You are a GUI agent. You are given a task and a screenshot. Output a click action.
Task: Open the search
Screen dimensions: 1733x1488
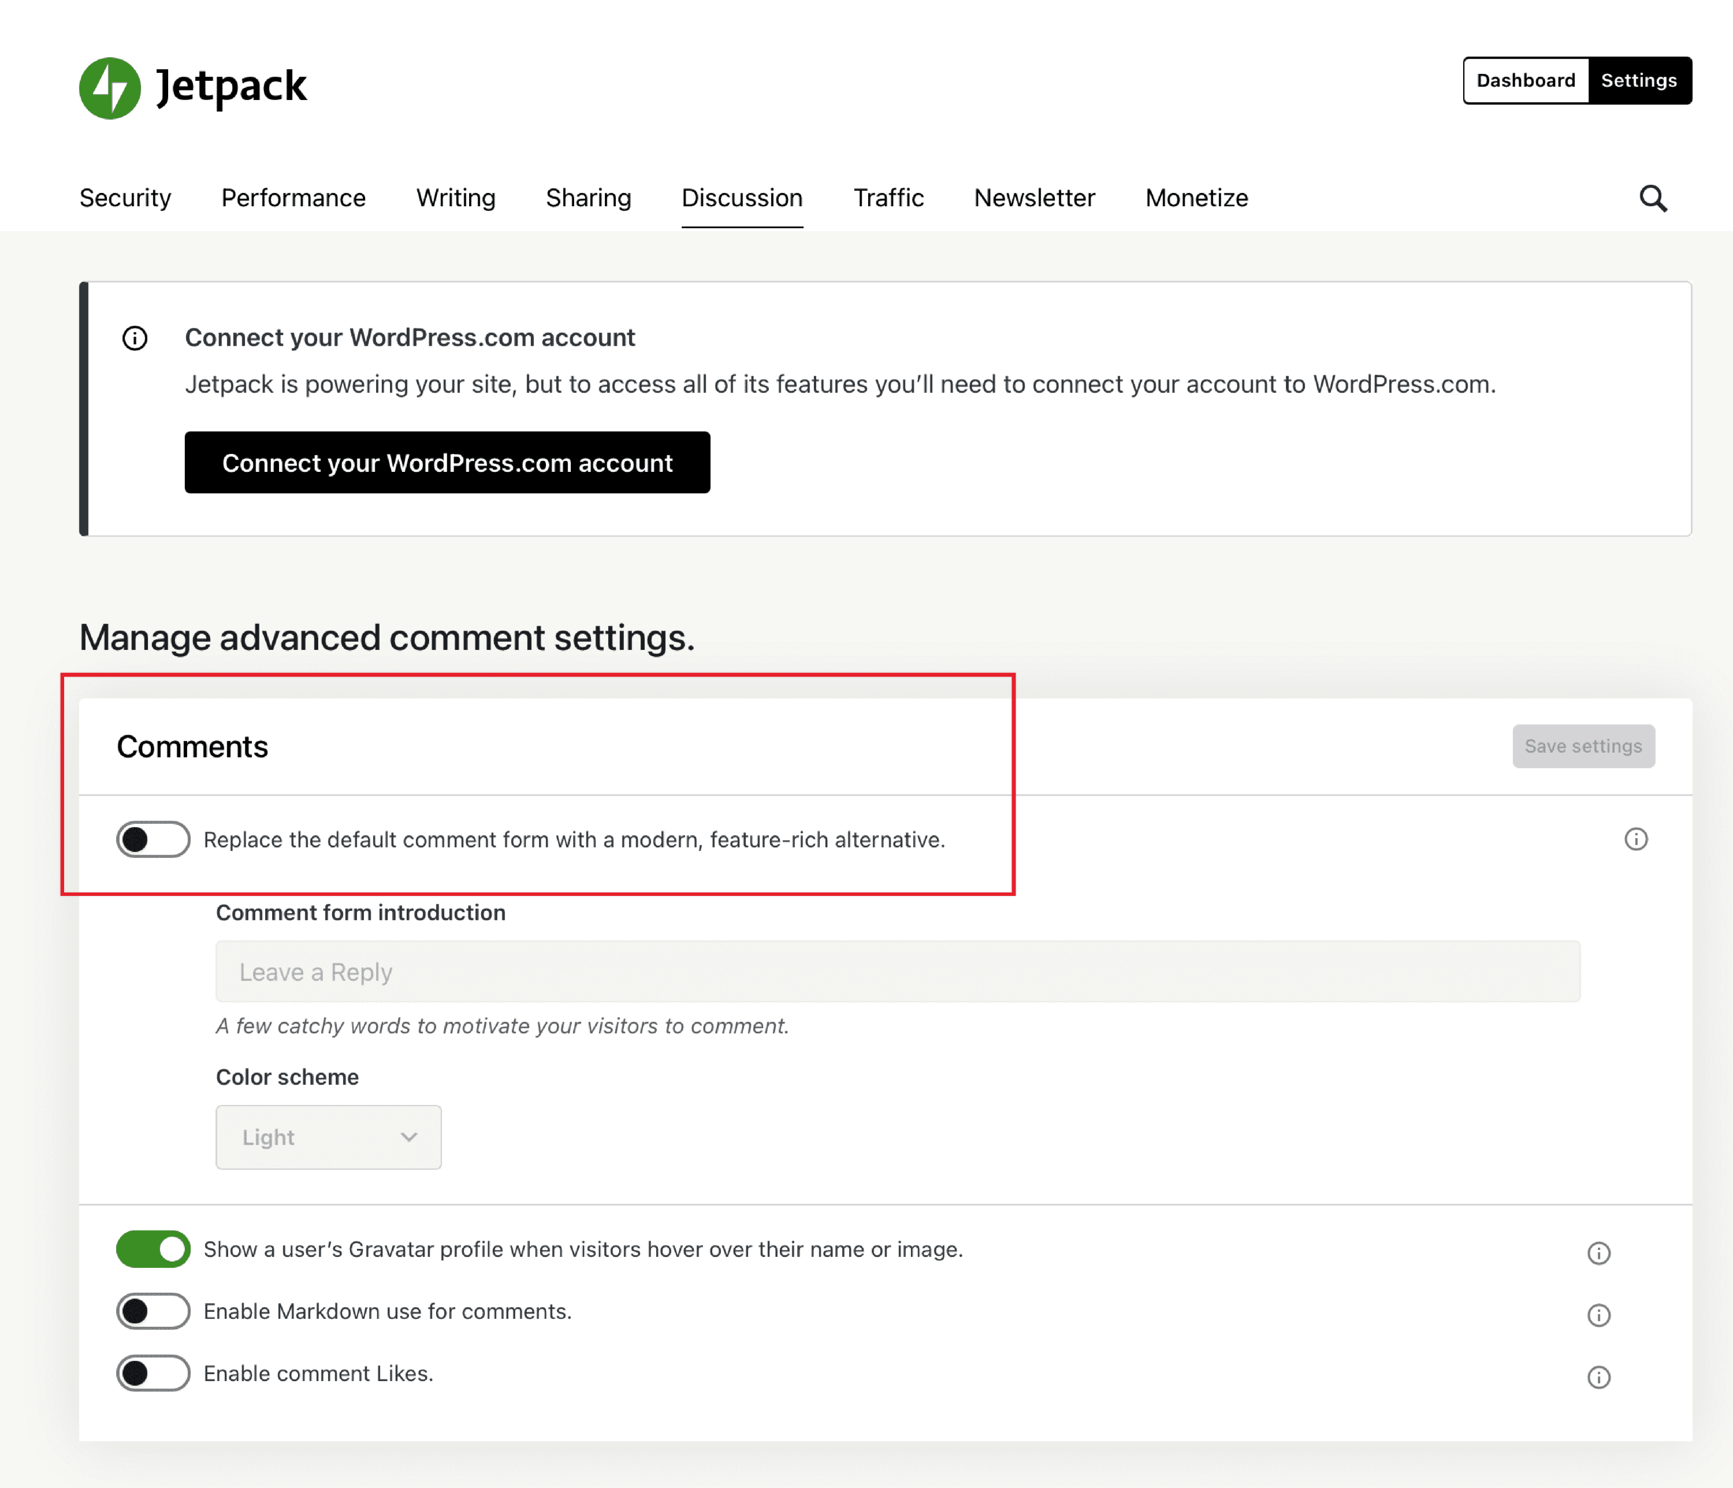click(1652, 198)
